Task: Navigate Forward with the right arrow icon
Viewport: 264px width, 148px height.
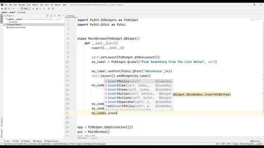Action: click(17, 9)
